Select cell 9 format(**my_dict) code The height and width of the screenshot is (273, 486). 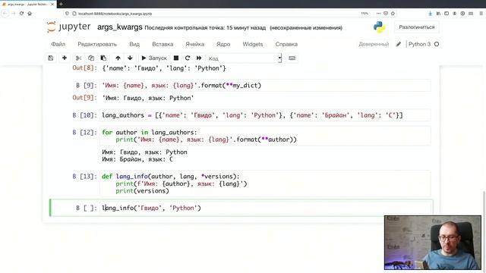[x=265, y=86]
